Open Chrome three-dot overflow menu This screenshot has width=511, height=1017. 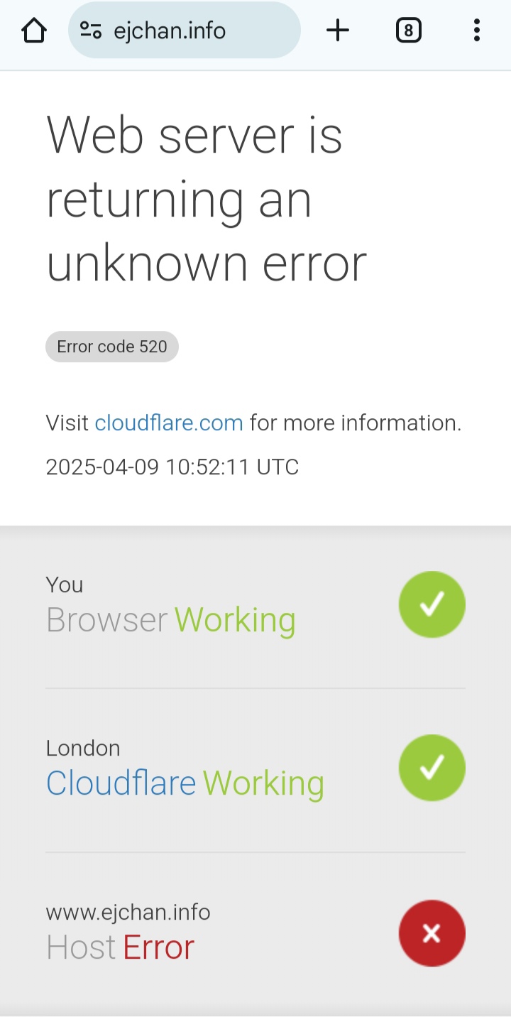tap(476, 31)
